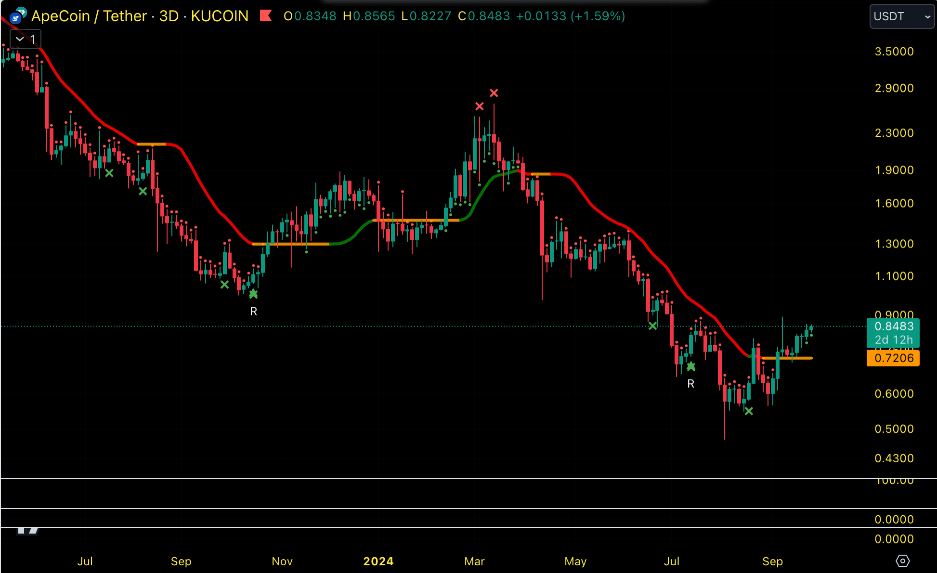937x573 pixels.
Task: Open the USDT currency dropdown
Action: pyautogui.click(x=902, y=16)
